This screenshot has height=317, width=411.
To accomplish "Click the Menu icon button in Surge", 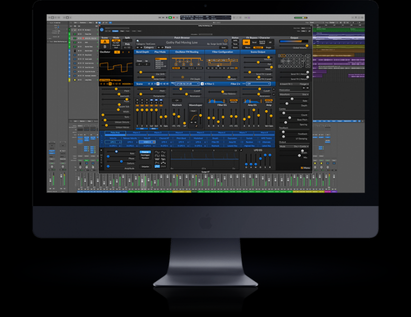I will click(x=305, y=168).
